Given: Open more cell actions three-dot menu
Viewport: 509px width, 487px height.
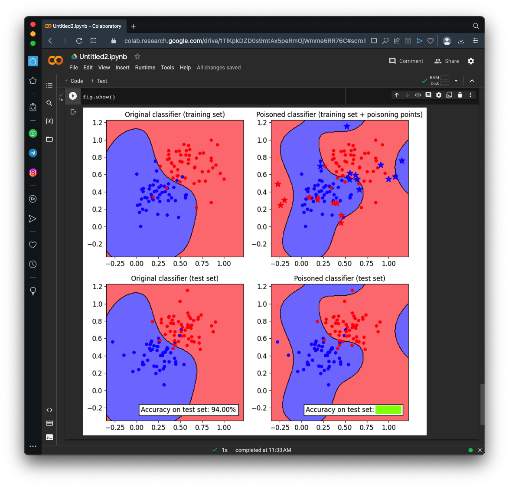Looking at the screenshot, I should (470, 95).
